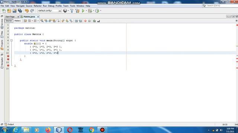
Task: Toggle the Highlight Search icon
Action: tap(54, 21)
